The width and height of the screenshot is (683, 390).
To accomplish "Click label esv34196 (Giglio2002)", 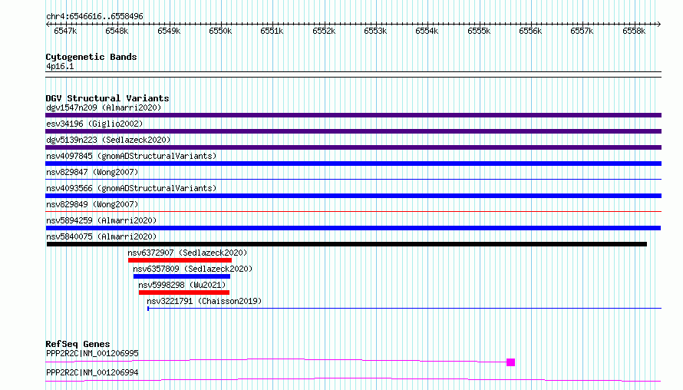I will point(94,124).
